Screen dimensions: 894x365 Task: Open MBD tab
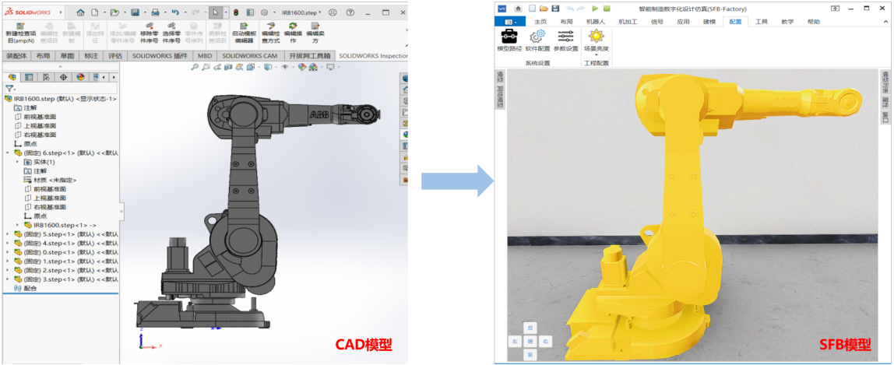[x=205, y=56]
